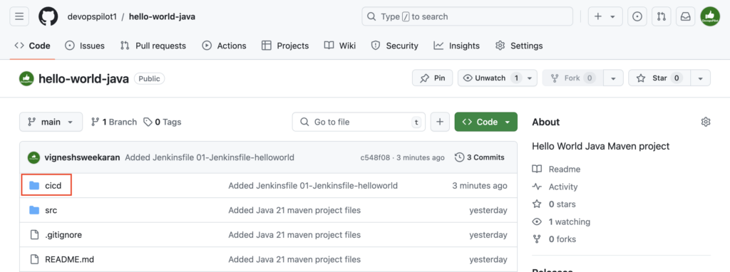730x272 pixels.
Task: Expand the green Code dropdown button
Action: pyautogui.click(x=485, y=122)
